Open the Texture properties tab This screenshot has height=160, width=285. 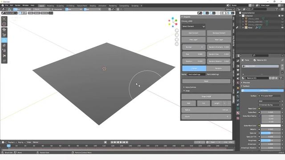point(238,118)
